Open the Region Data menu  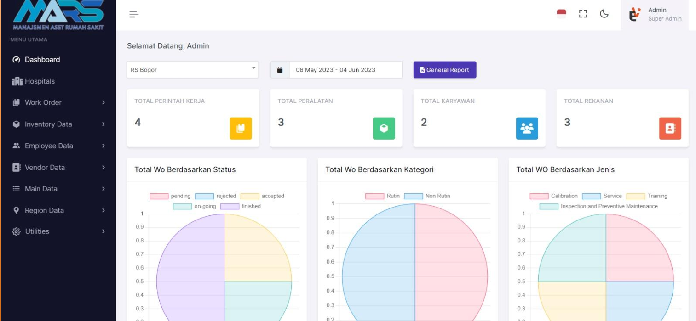pos(58,210)
